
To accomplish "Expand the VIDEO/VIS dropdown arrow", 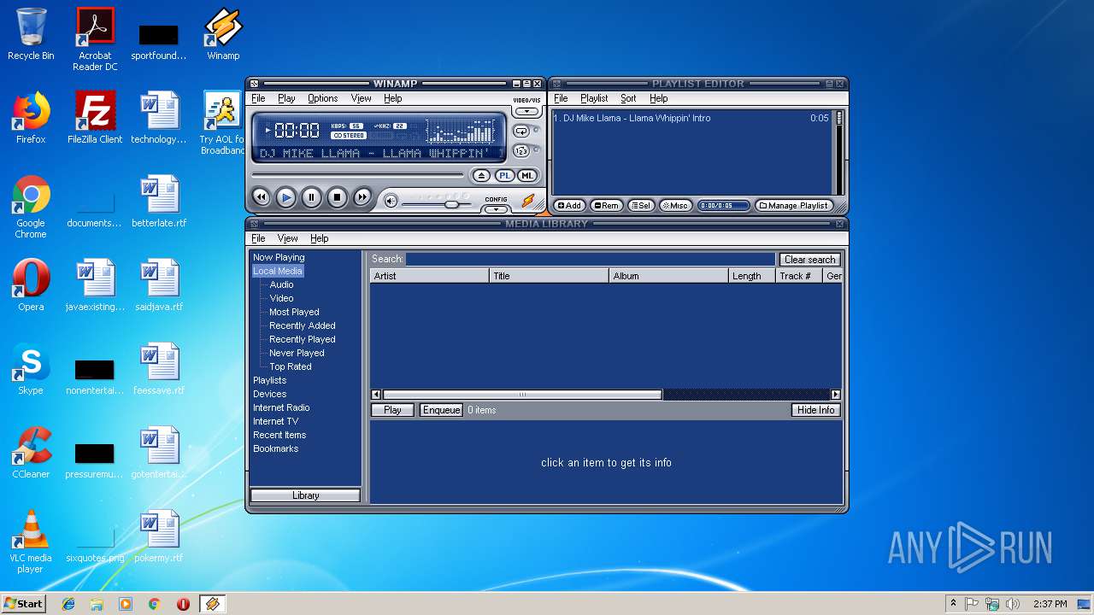I will click(x=526, y=111).
